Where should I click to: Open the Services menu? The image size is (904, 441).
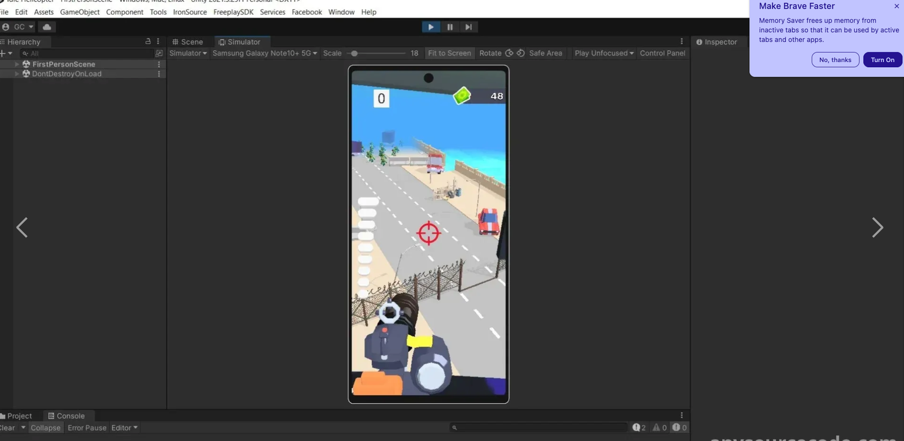click(x=272, y=12)
